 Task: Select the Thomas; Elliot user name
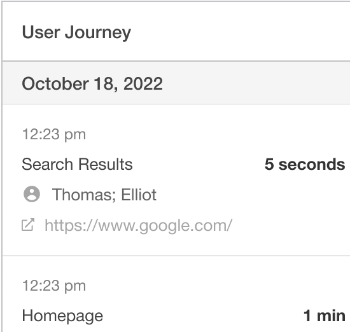click(x=104, y=195)
